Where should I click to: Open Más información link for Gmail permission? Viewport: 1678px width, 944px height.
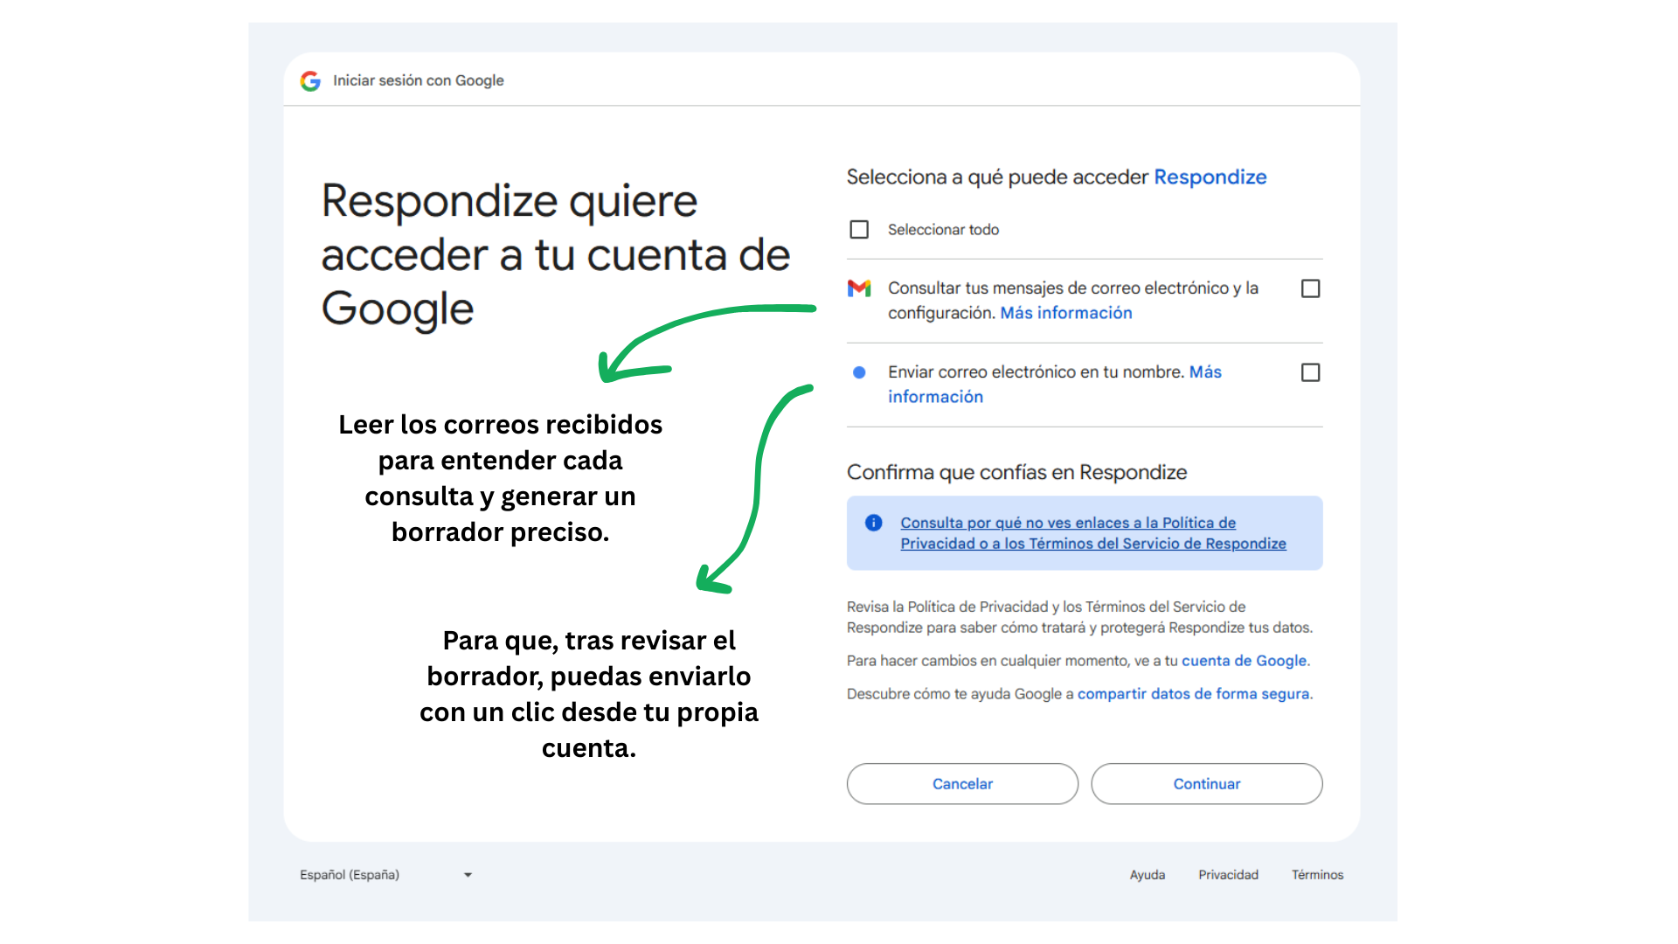point(1065,313)
